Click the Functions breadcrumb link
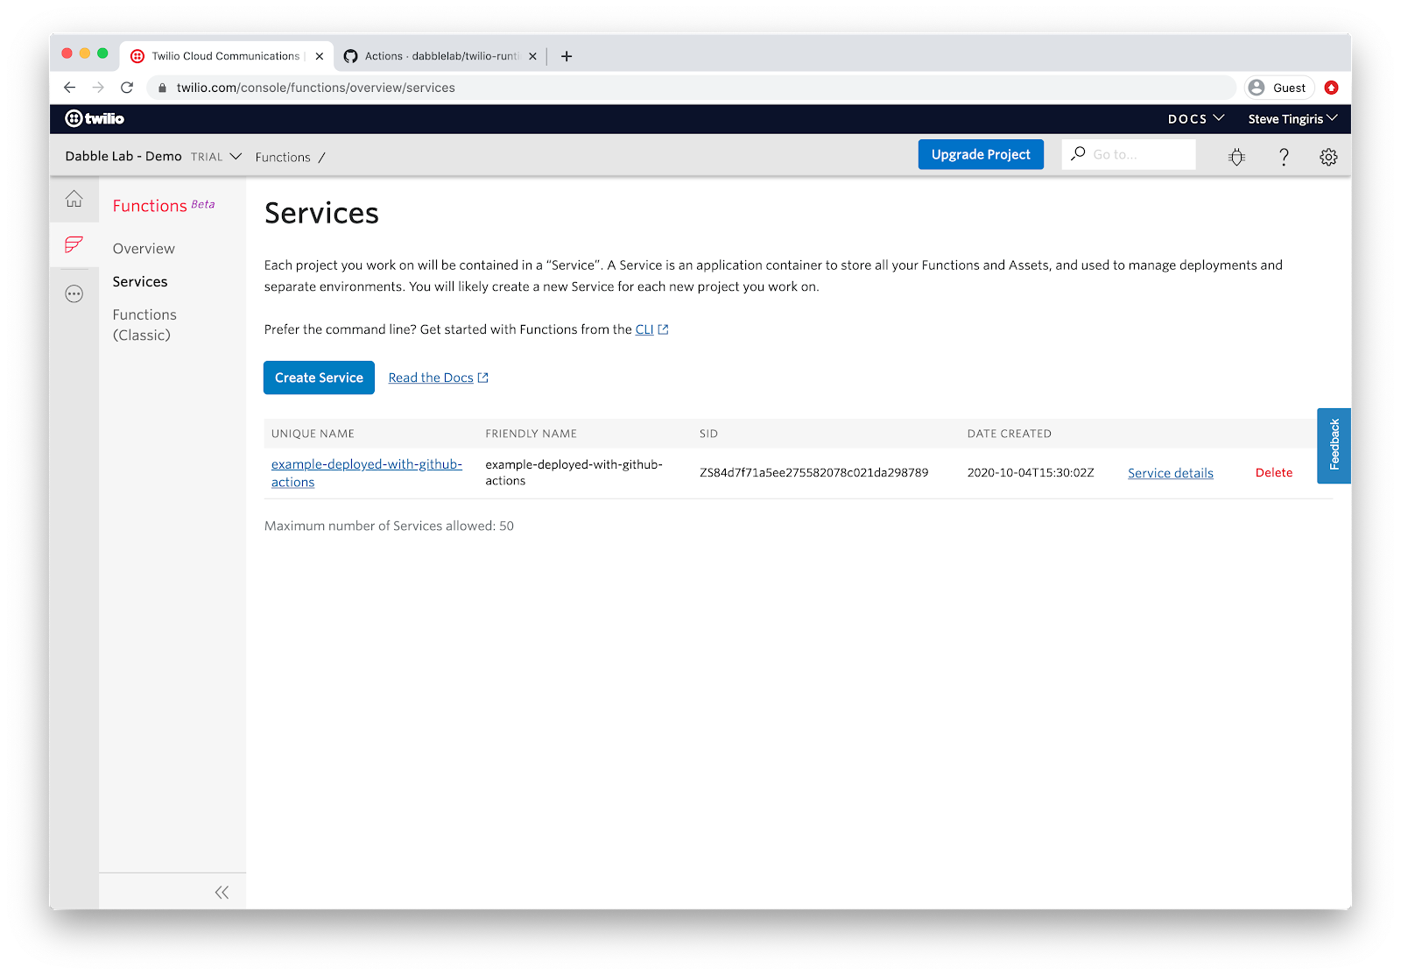 pyautogui.click(x=283, y=157)
